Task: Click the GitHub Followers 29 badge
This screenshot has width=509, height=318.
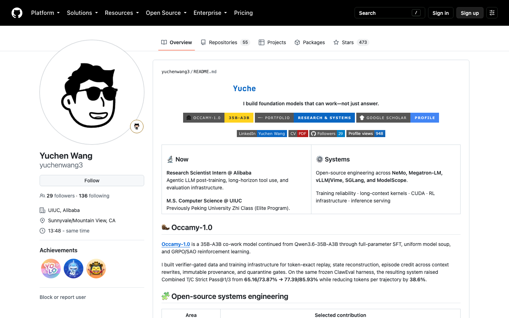Action: pos(327,134)
